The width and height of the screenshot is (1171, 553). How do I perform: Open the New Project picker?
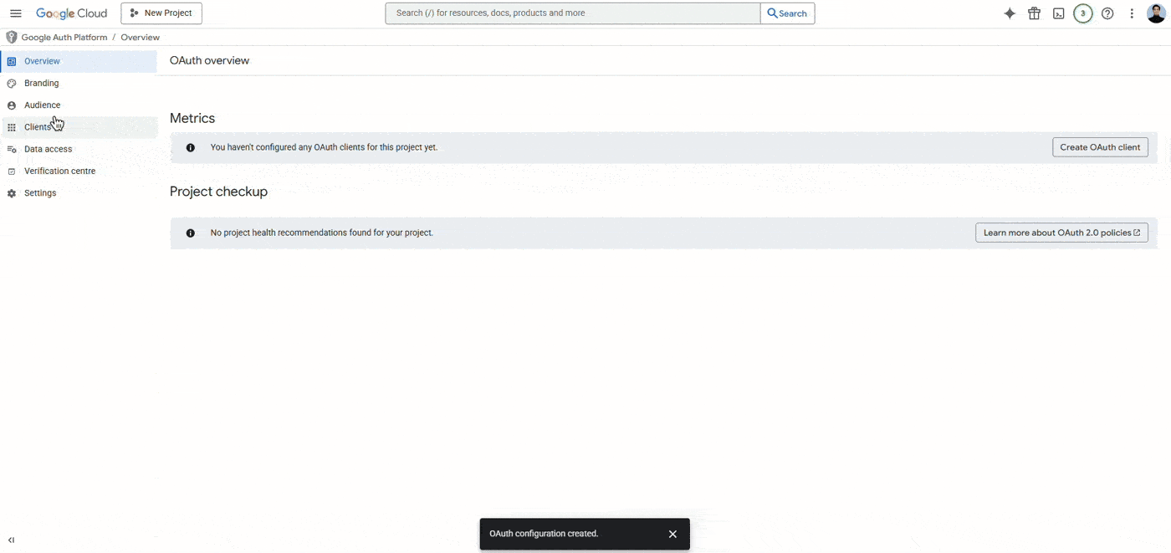pyautogui.click(x=161, y=13)
